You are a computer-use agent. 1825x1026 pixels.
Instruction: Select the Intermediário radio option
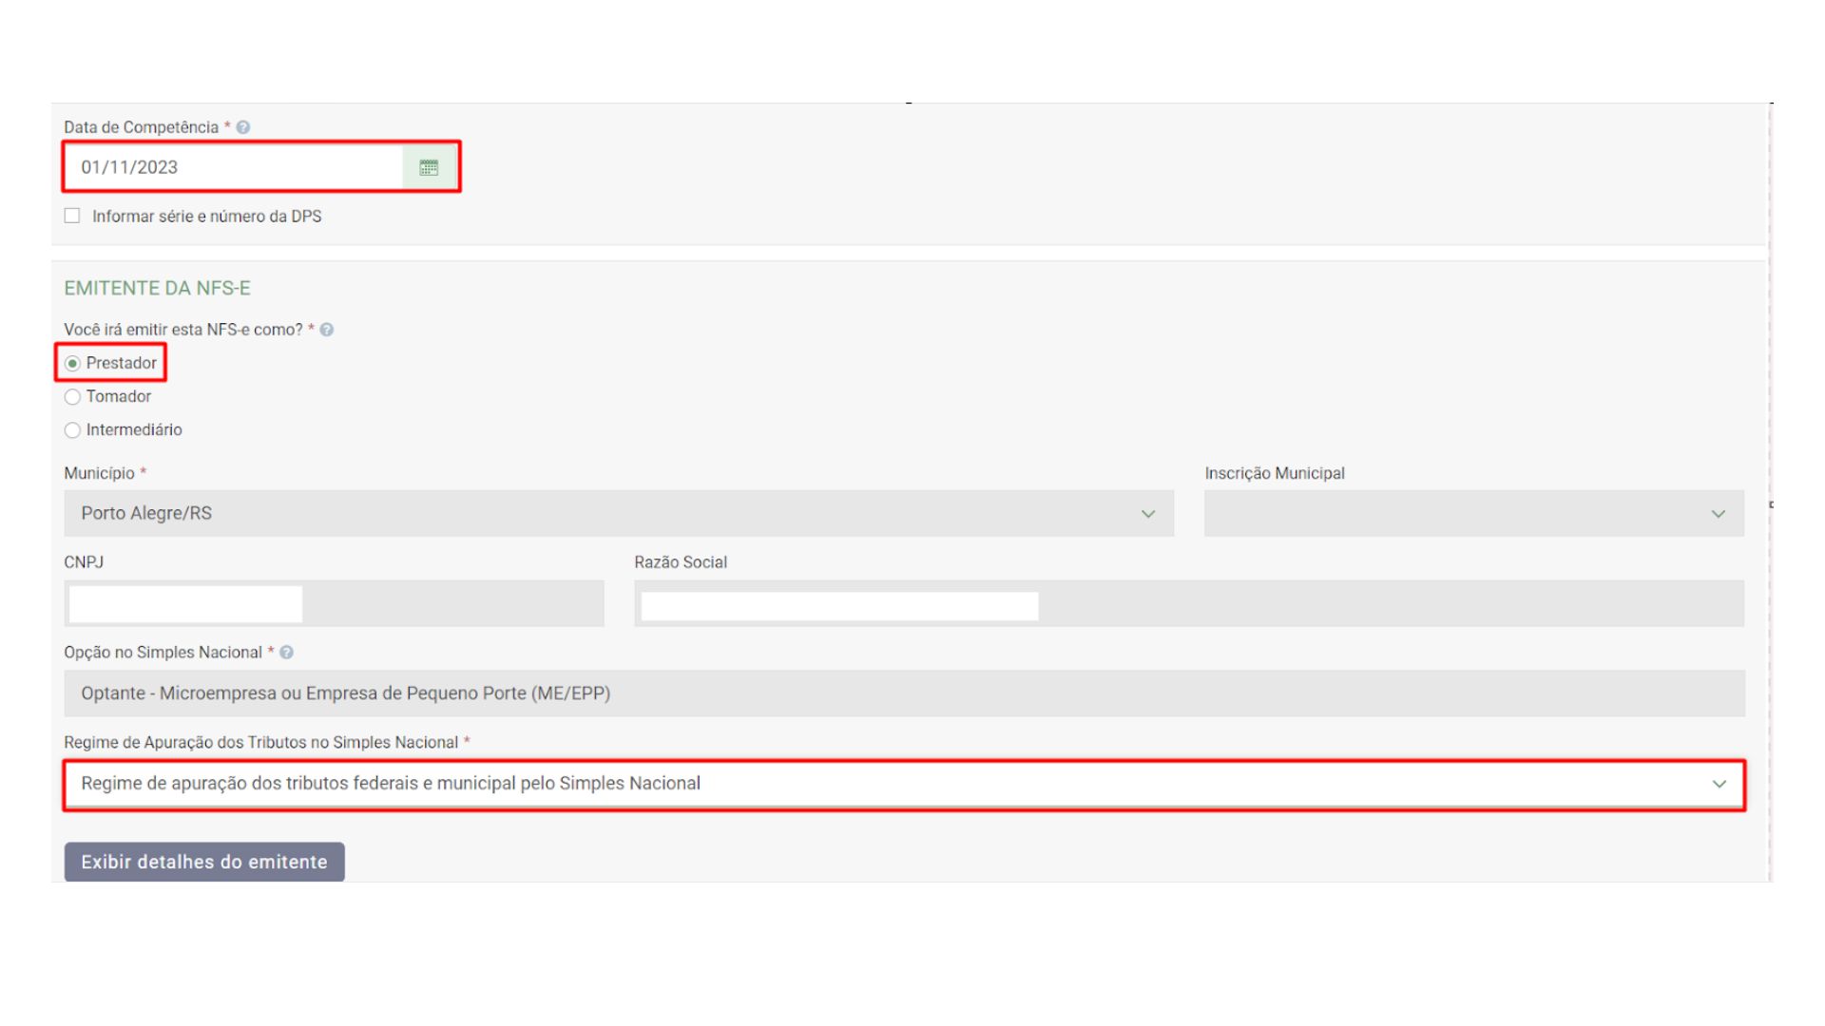click(x=72, y=430)
